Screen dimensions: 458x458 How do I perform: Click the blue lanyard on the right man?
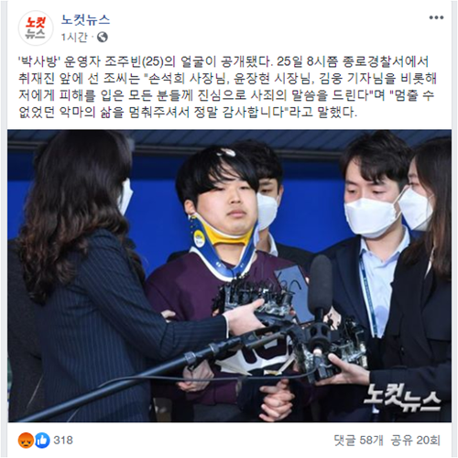[x=368, y=293]
